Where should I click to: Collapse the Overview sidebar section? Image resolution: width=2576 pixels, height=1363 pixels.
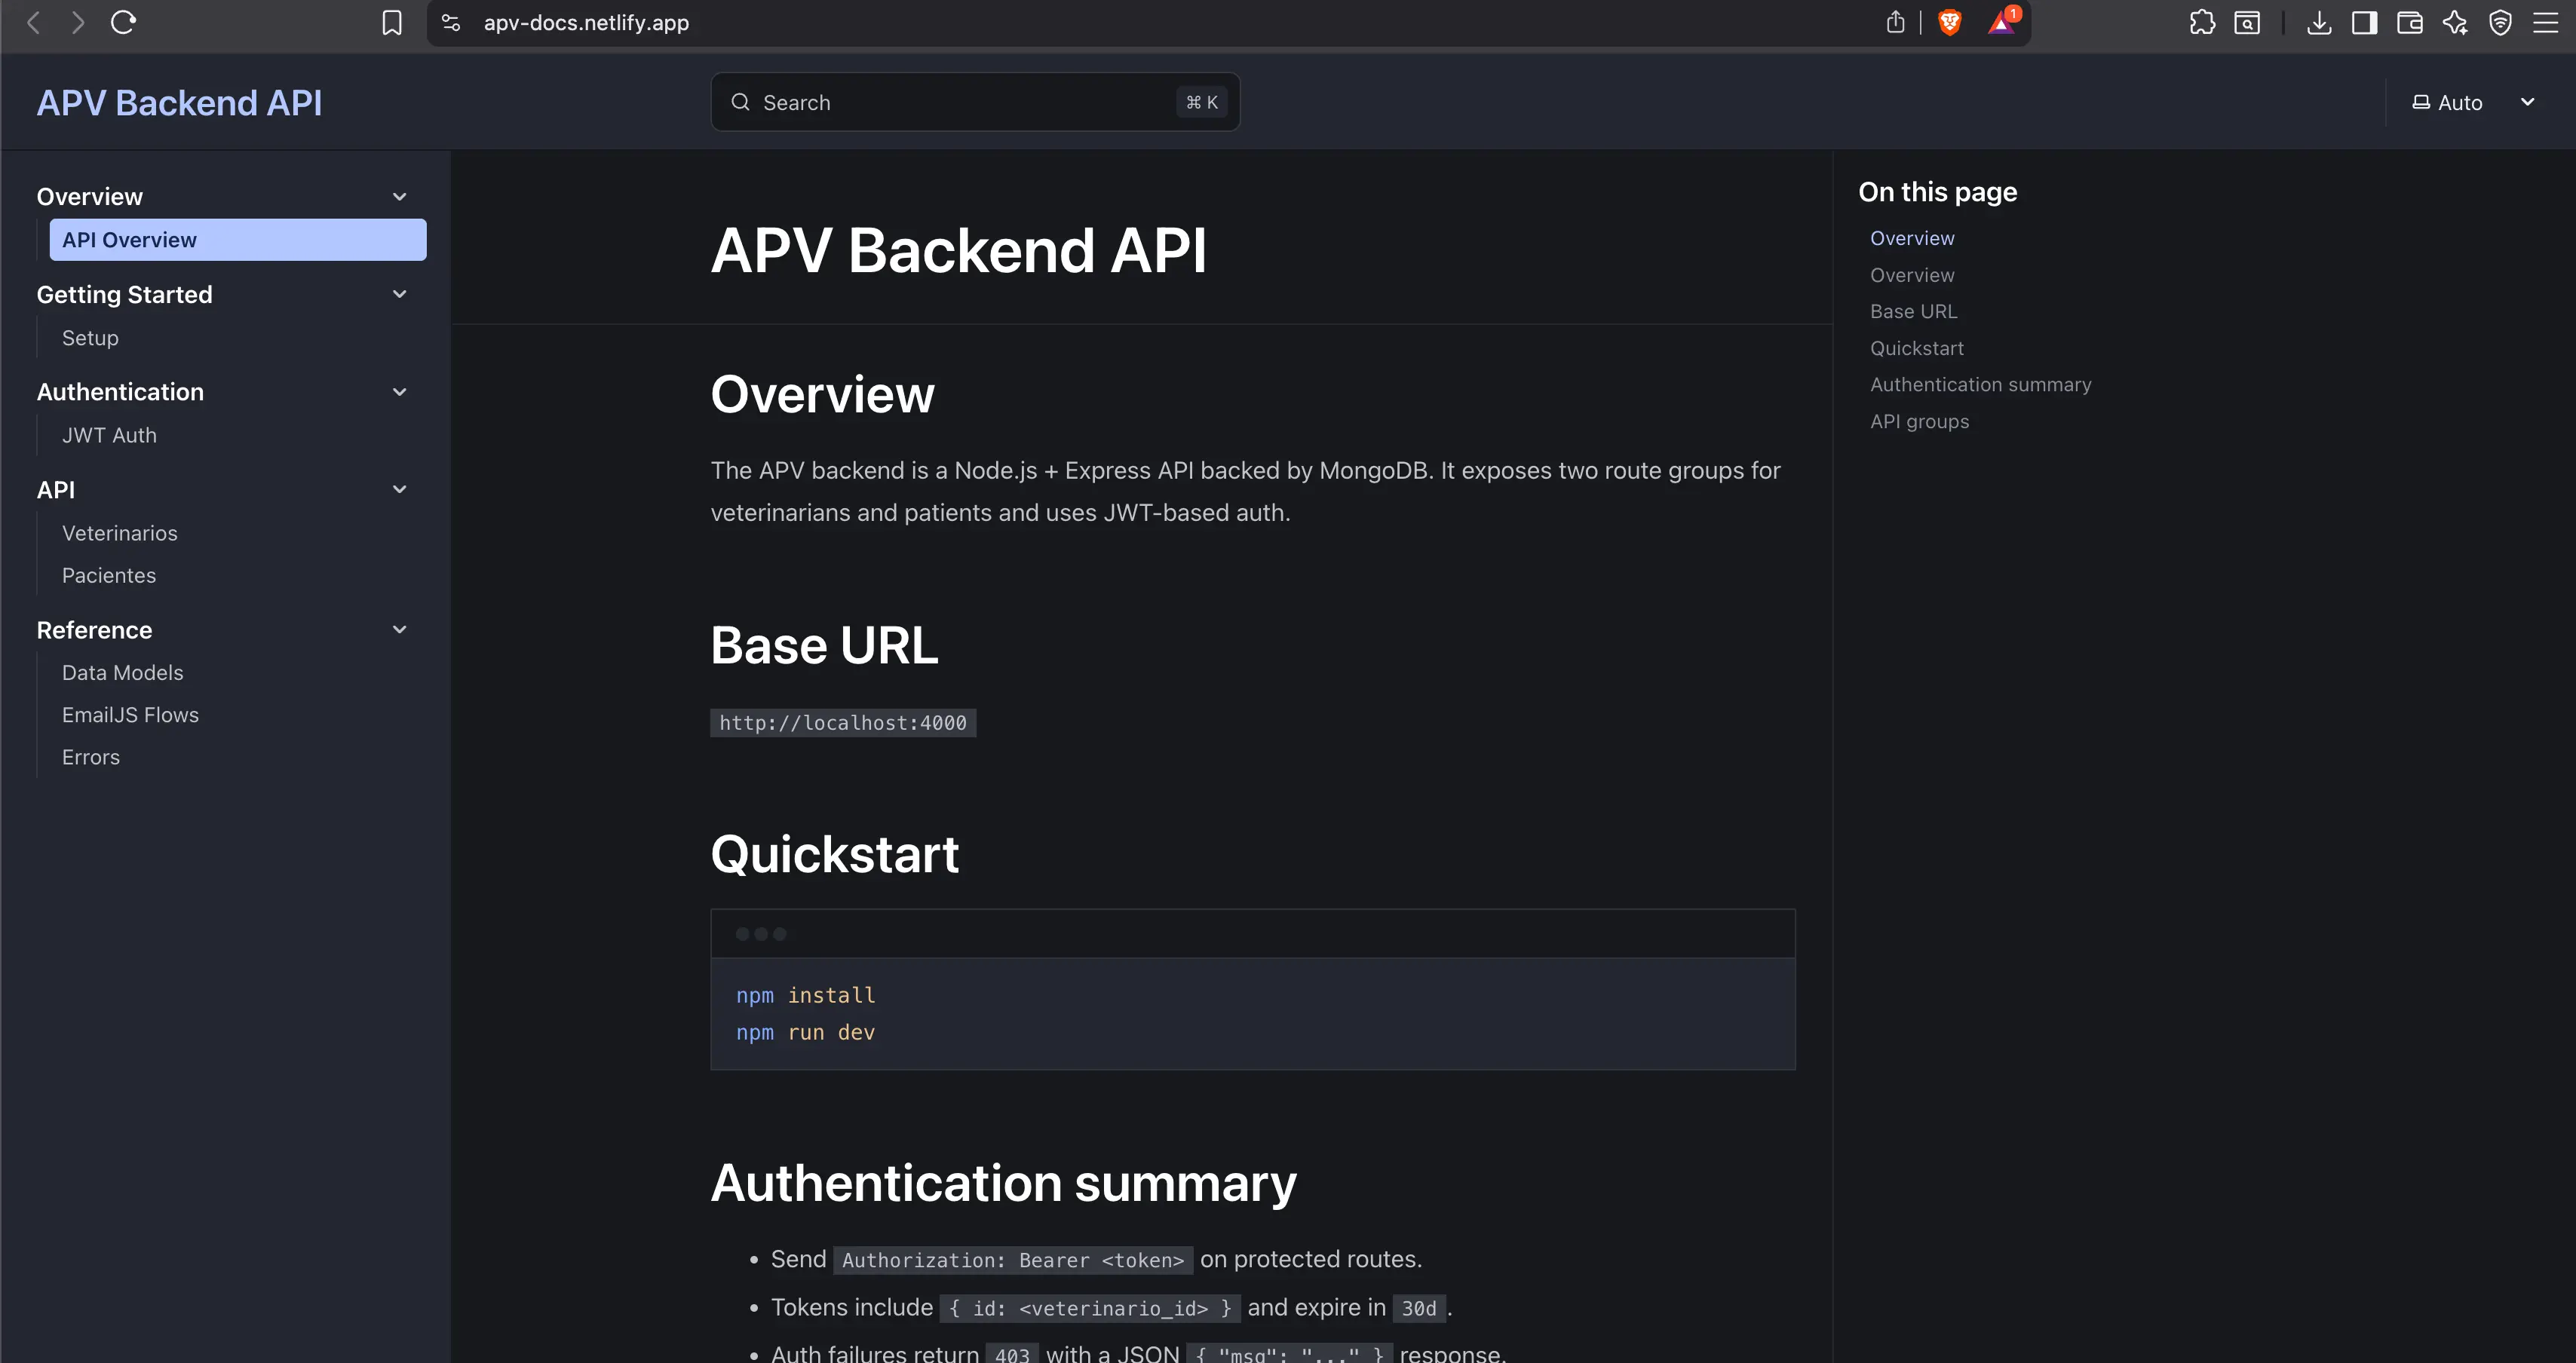pyautogui.click(x=399, y=196)
